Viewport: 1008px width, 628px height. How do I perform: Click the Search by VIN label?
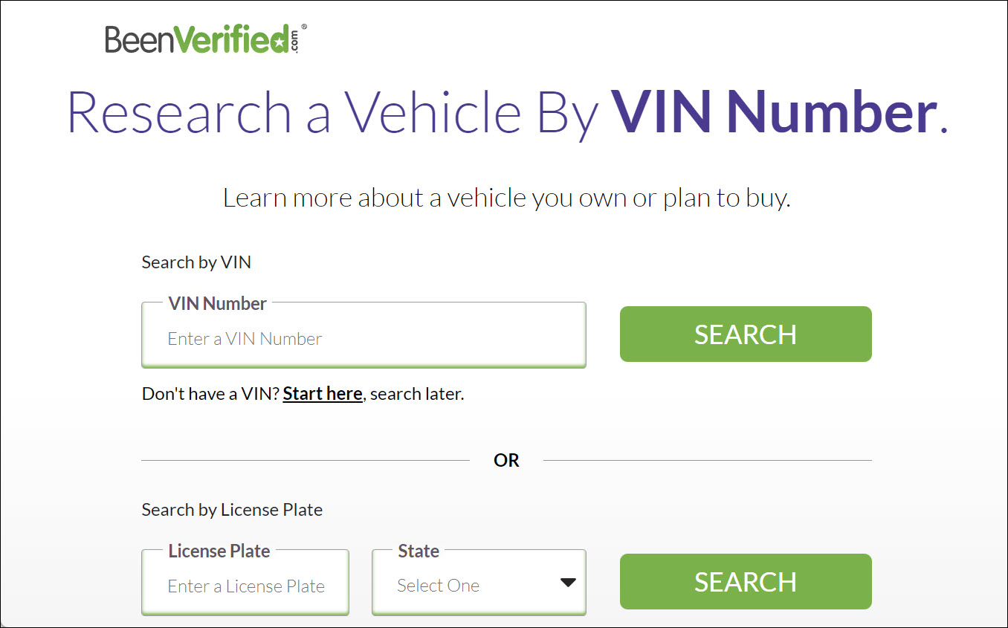[196, 262]
